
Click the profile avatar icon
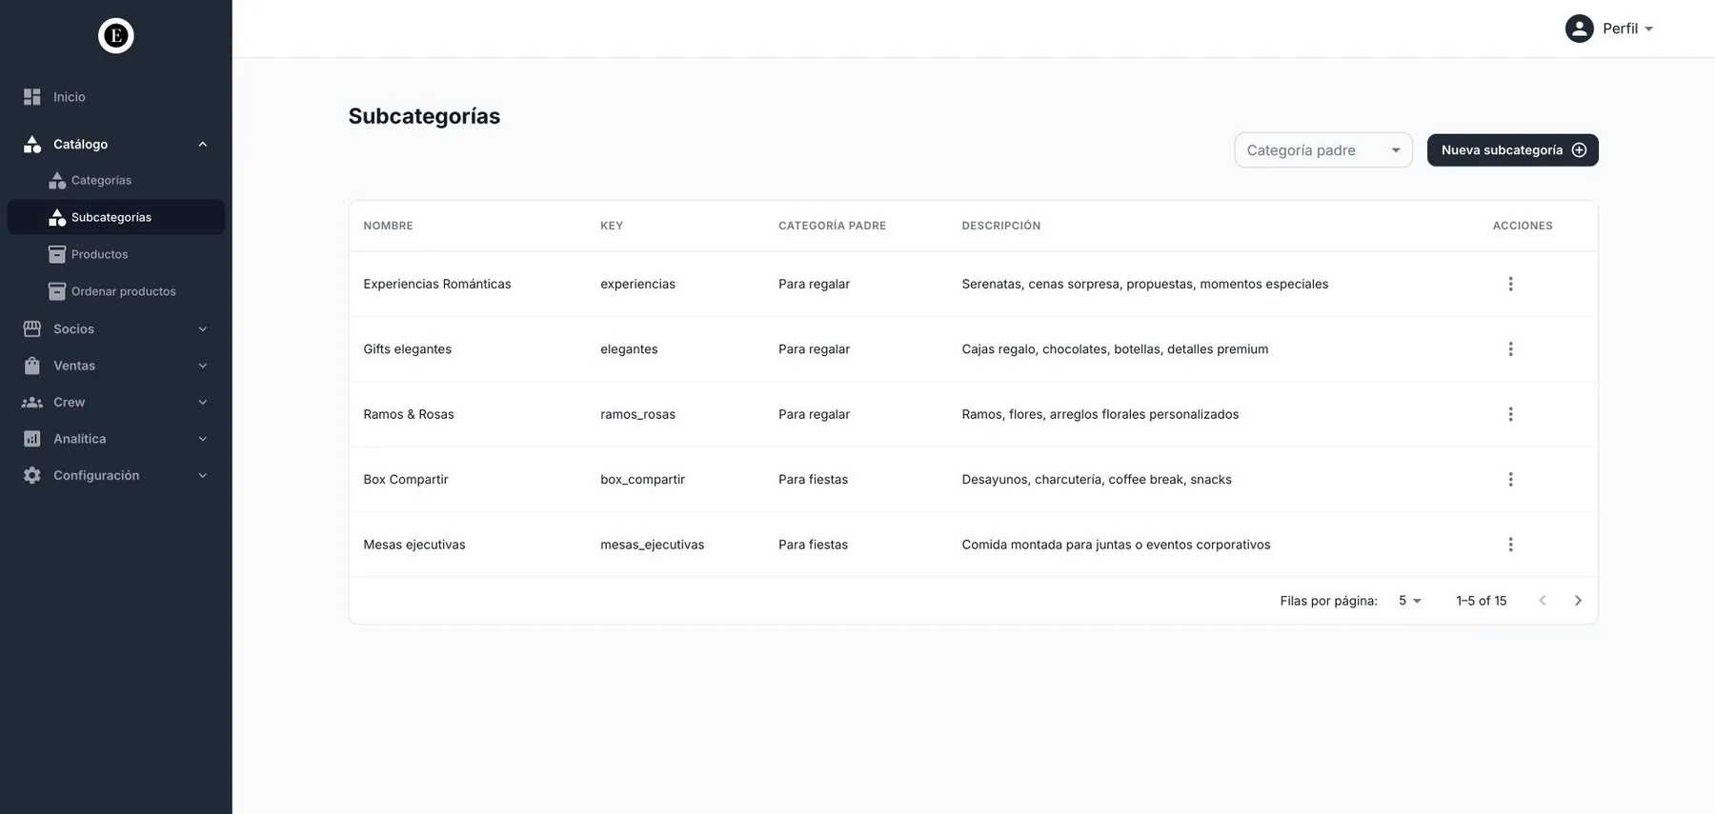click(1579, 29)
